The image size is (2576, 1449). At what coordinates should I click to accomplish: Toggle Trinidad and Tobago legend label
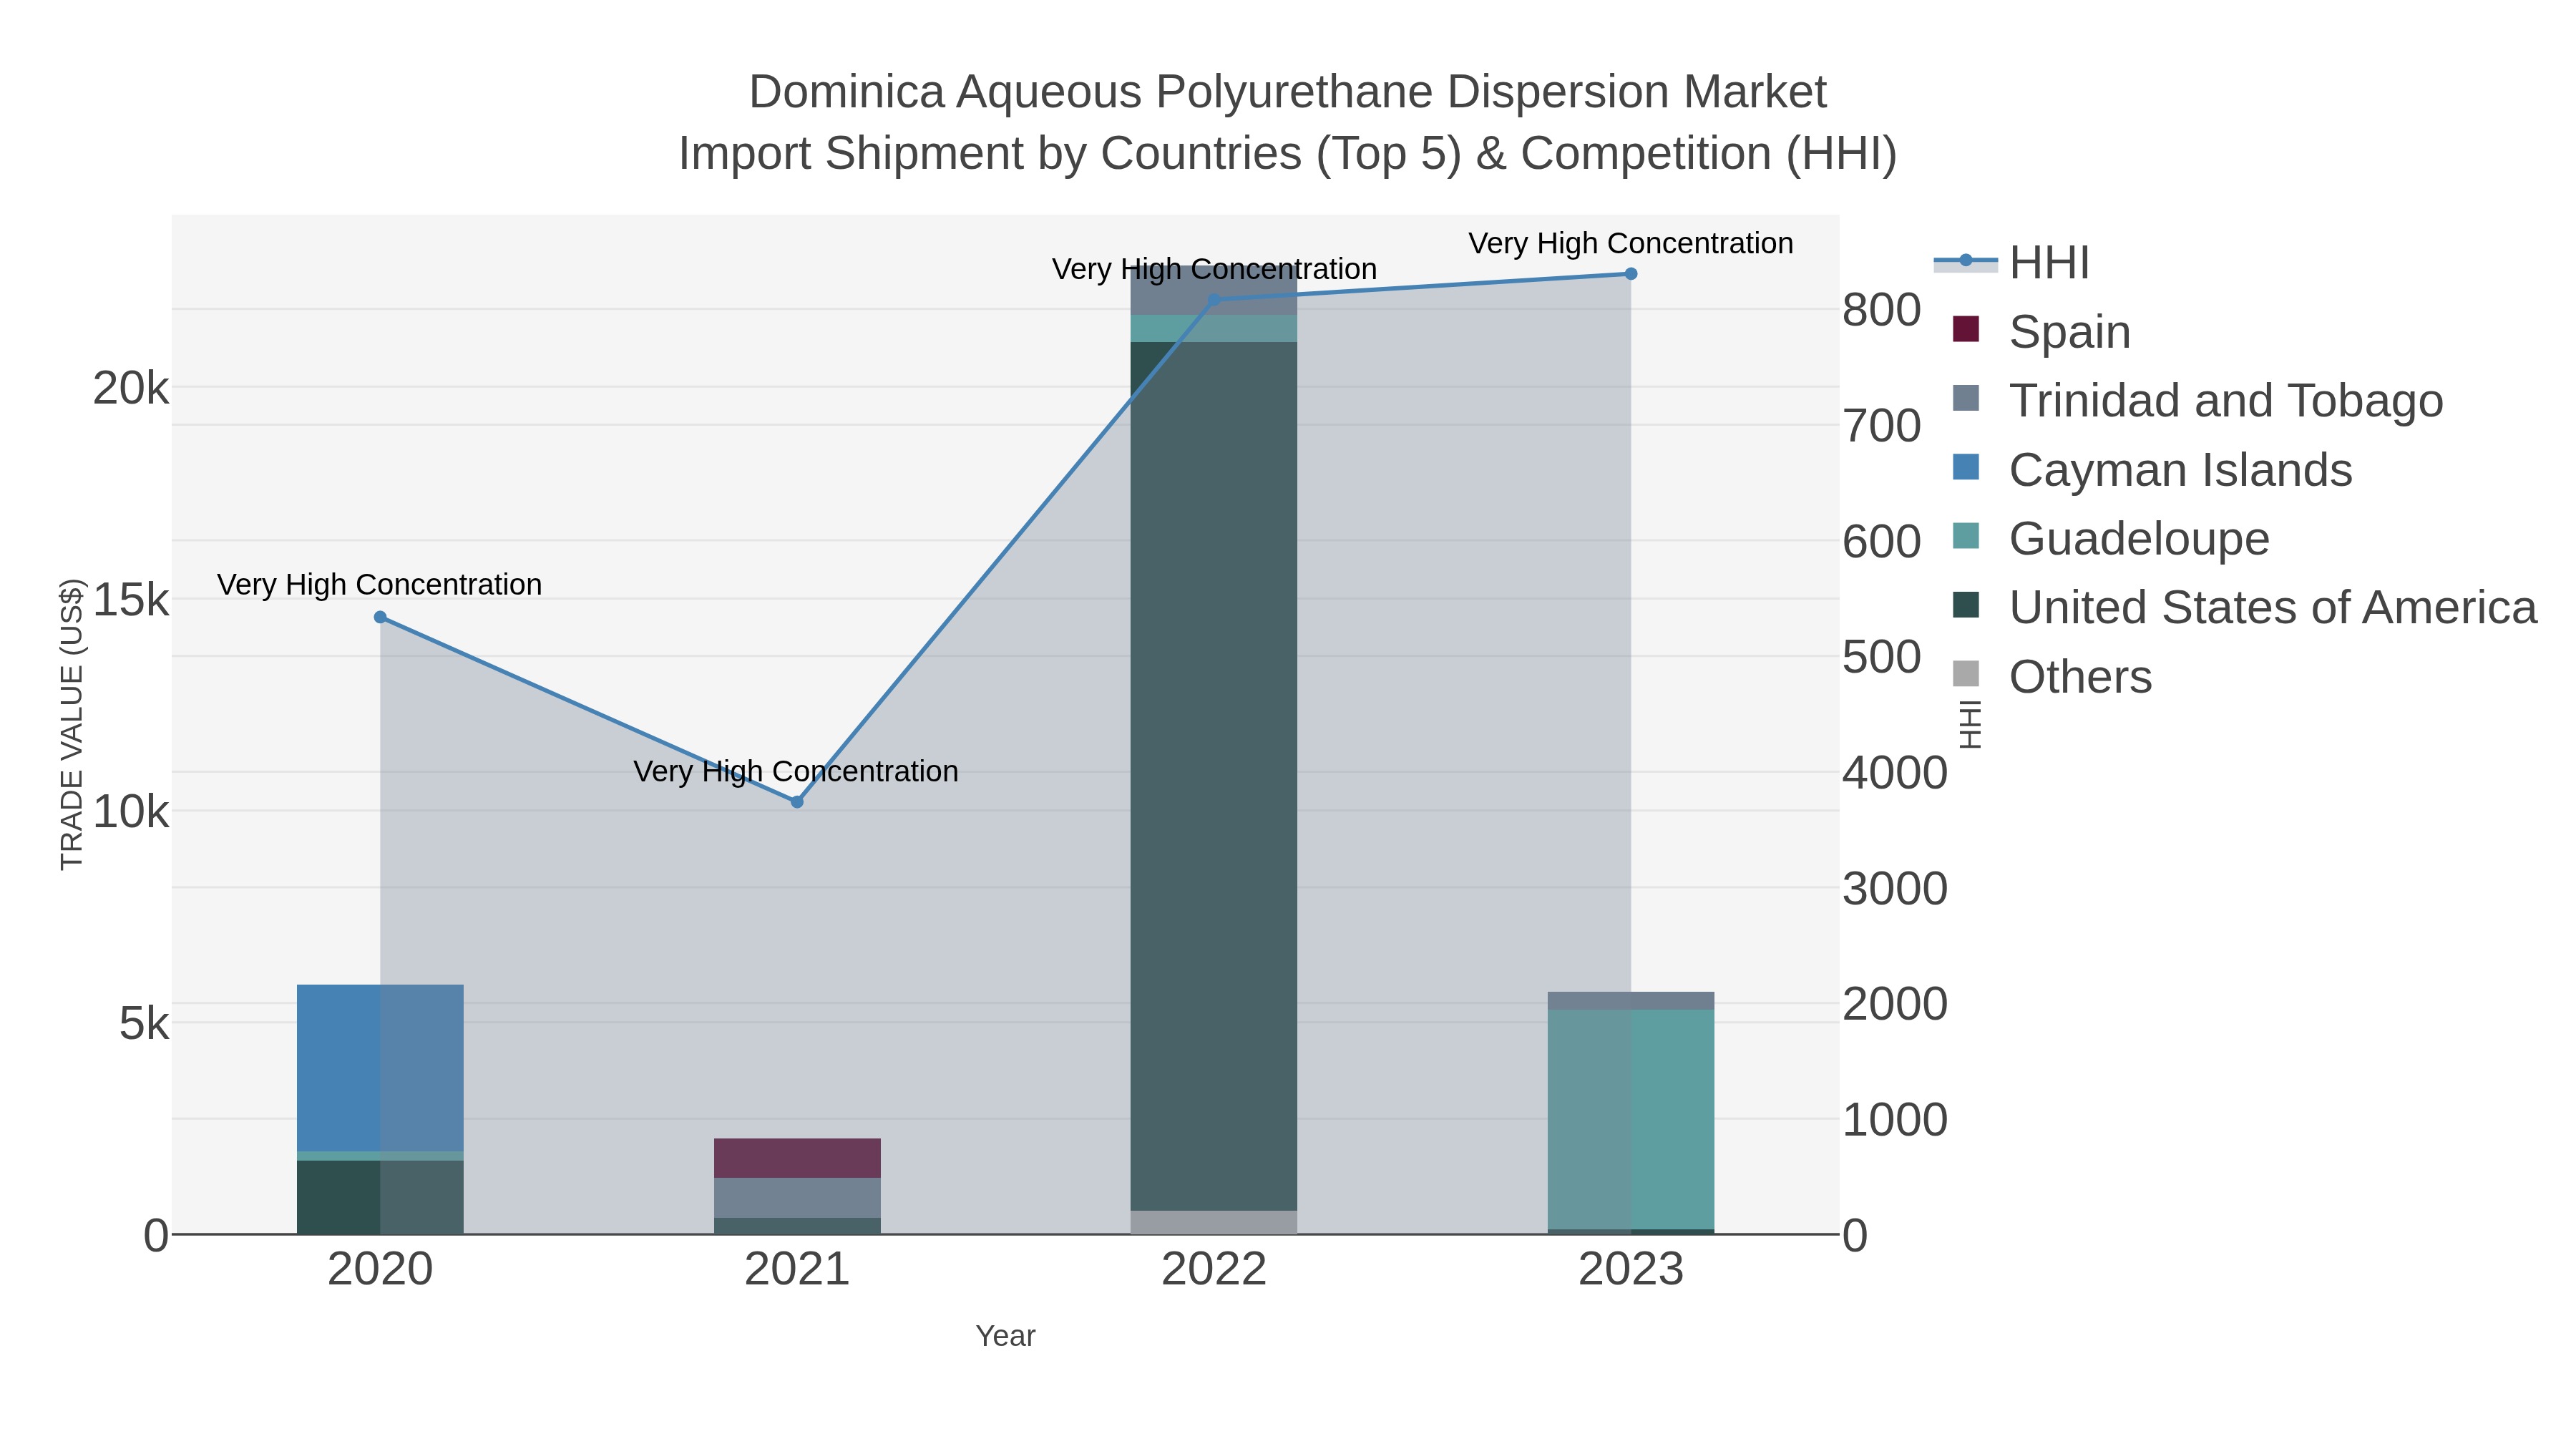coord(2226,401)
